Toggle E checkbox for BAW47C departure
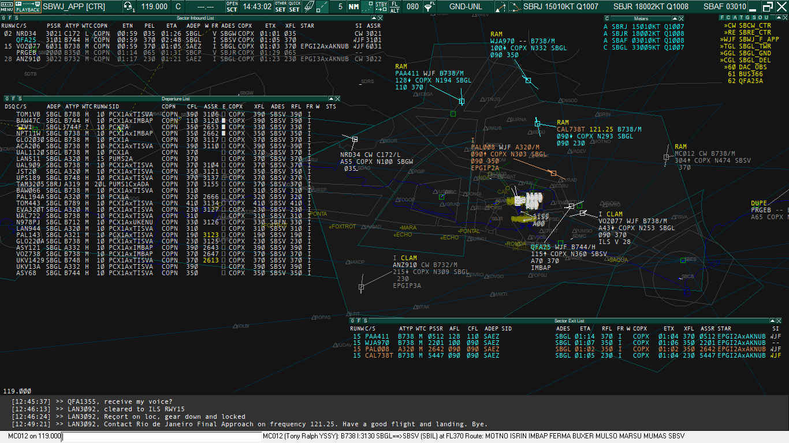This screenshot has width=789, height=443. [224, 121]
